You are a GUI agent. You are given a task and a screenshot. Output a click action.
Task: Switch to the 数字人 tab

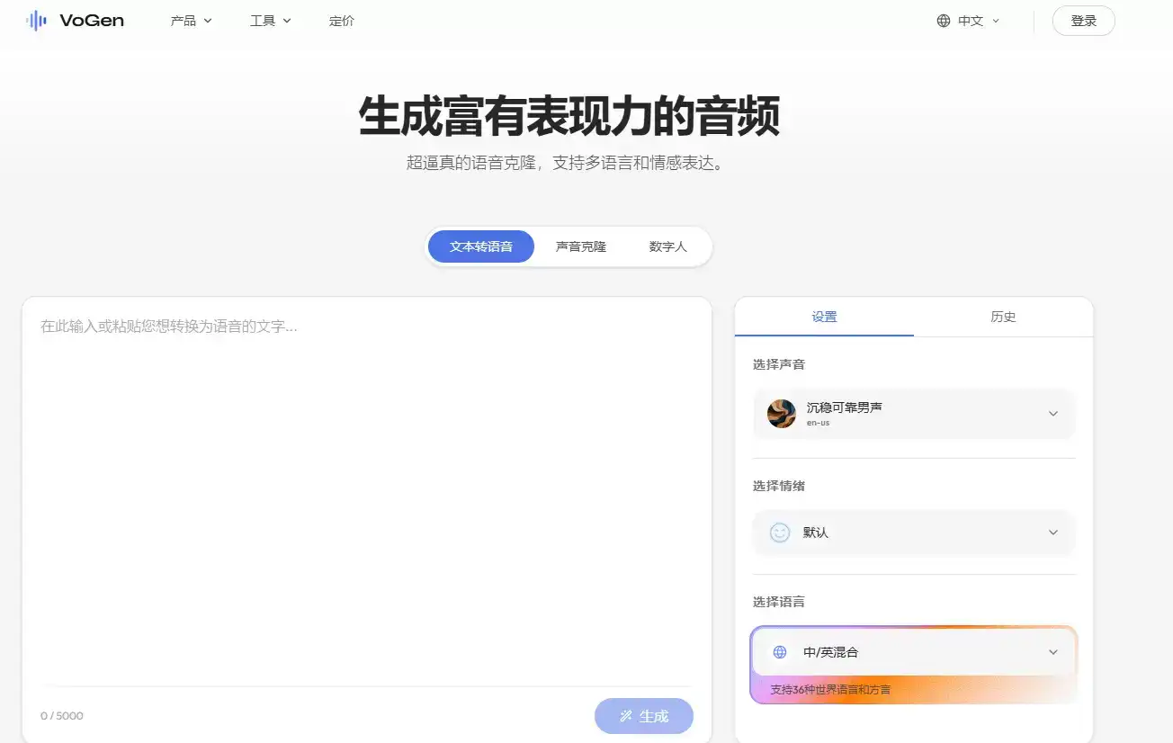[x=667, y=246]
